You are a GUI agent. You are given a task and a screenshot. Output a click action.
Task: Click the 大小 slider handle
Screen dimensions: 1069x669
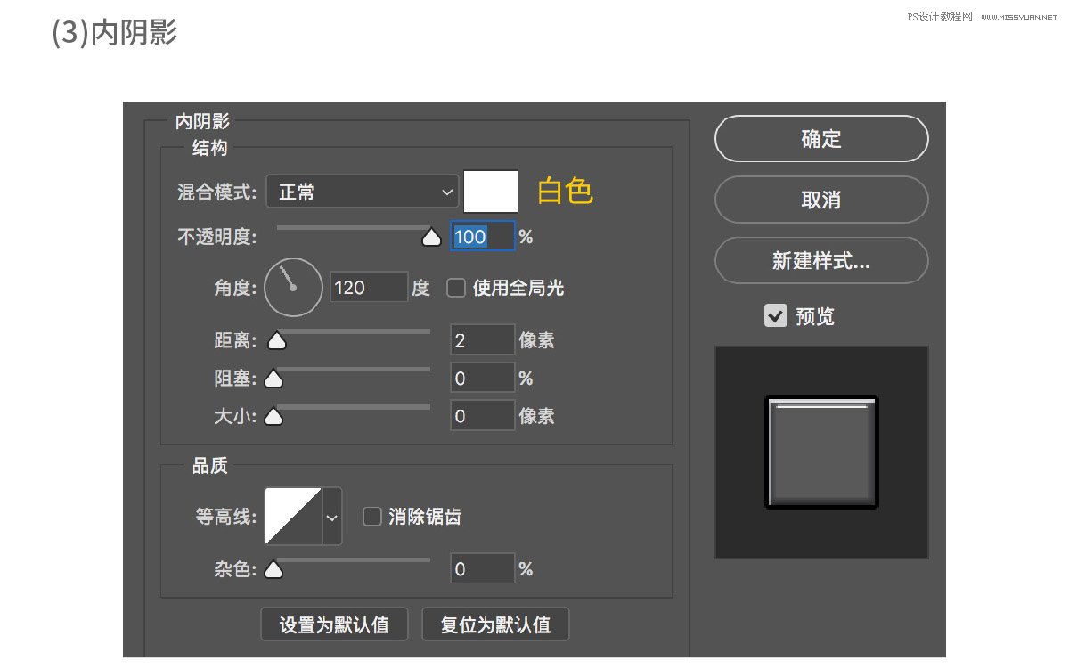pos(274,416)
